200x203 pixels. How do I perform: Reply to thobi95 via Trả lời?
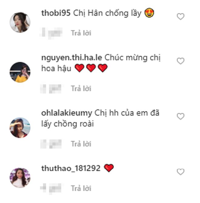click(x=81, y=33)
